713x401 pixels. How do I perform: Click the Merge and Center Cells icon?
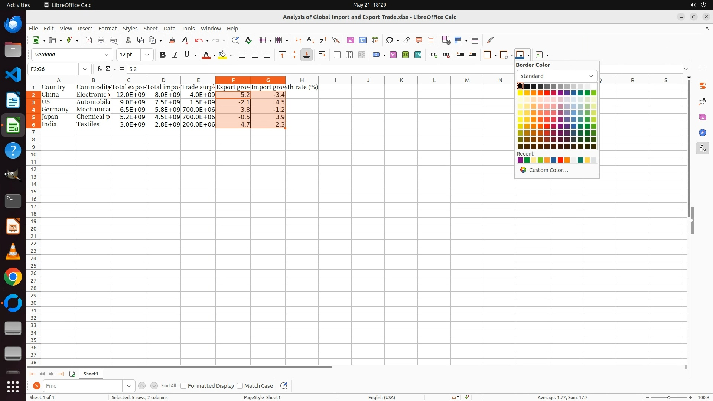pyautogui.click(x=337, y=55)
